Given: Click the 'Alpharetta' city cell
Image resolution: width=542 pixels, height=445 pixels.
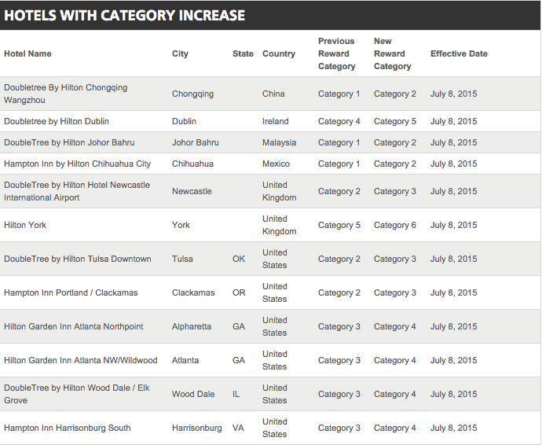Looking at the screenshot, I should [192, 326].
